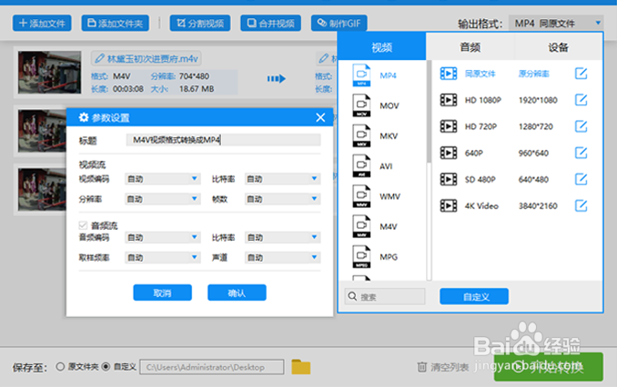Switch to the 音频 tab

tap(470, 47)
